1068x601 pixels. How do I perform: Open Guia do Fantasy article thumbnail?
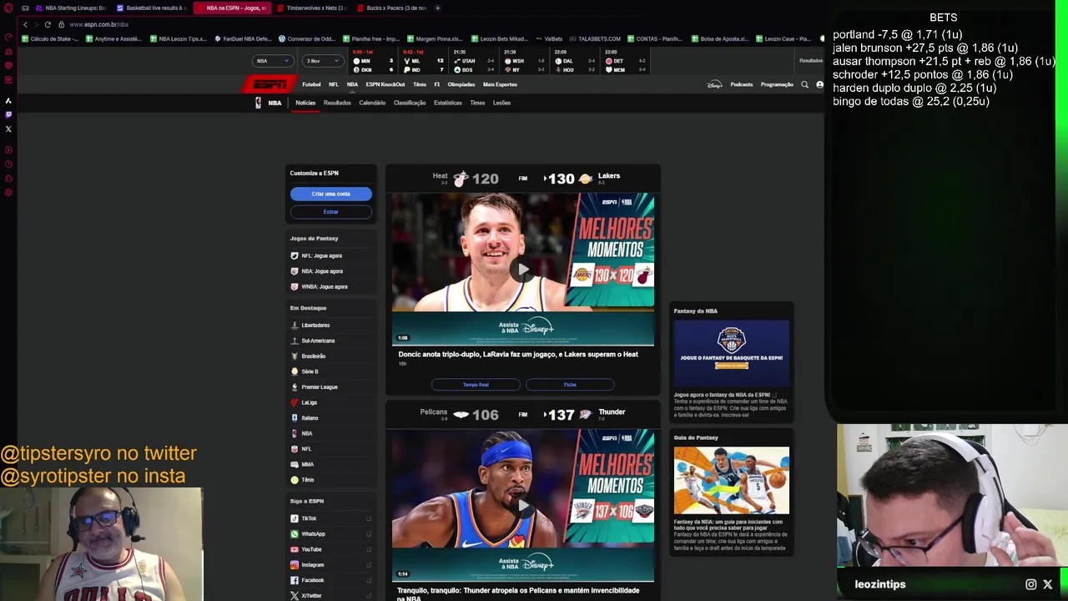(x=732, y=481)
